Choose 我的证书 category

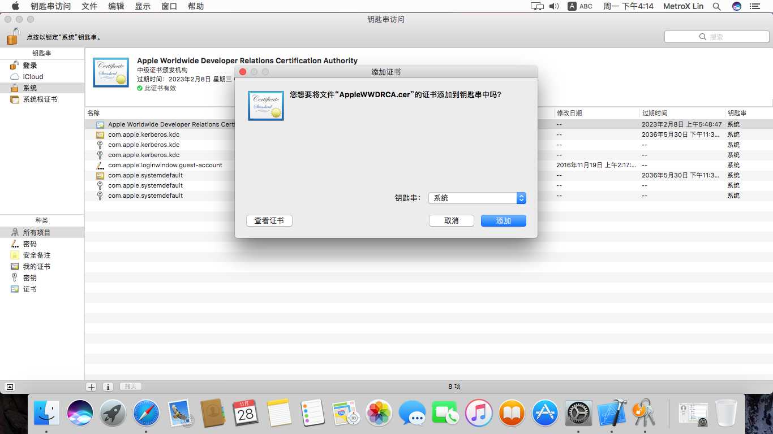pyautogui.click(x=42, y=267)
